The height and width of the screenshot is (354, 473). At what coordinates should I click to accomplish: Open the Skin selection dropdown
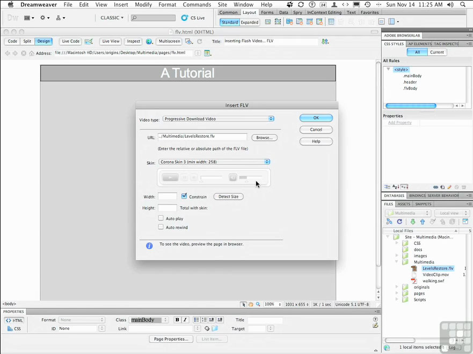coord(214,162)
